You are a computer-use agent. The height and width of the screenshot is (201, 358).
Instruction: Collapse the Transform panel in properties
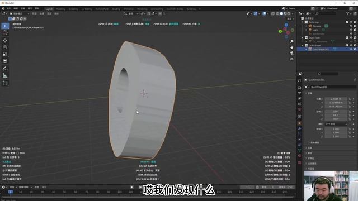tap(307, 93)
